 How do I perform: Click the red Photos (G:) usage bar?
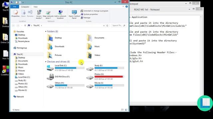coord(109,77)
